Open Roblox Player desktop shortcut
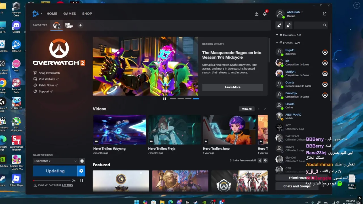 click(16, 180)
